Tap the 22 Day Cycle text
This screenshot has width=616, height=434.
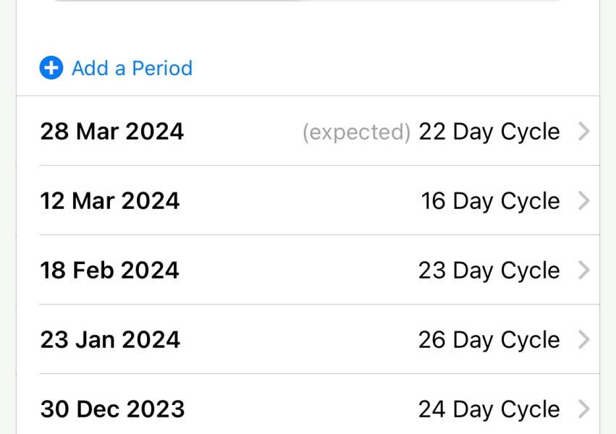489,132
